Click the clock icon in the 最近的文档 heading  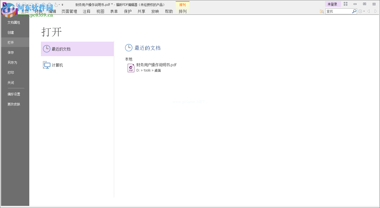pos(129,48)
